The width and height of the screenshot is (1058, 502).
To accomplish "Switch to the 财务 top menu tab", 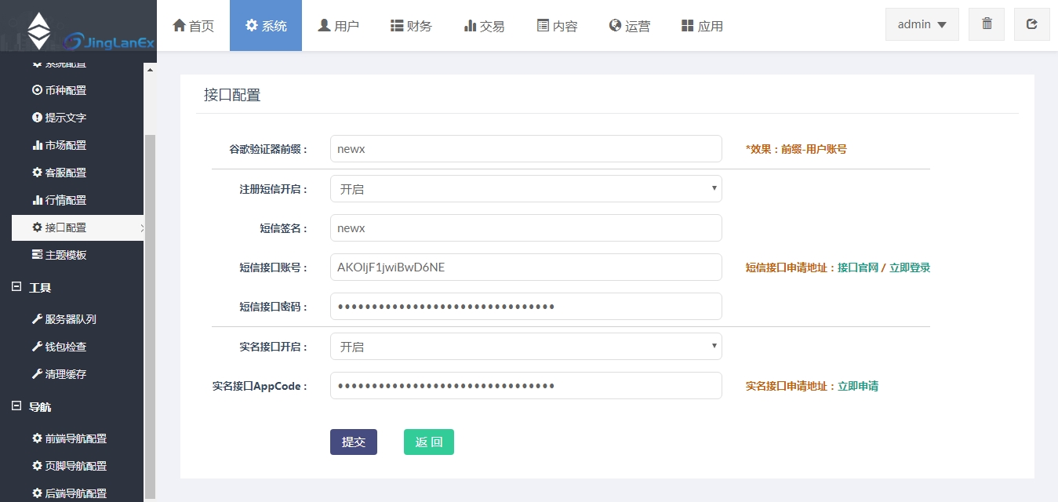I will pos(411,26).
